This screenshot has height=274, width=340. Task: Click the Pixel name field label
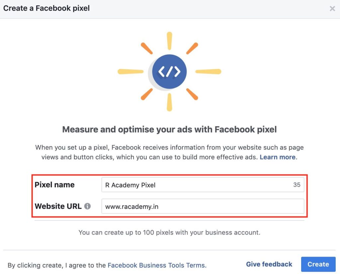click(54, 185)
